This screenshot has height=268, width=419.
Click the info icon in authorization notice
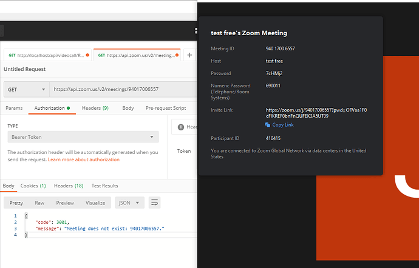181,127
